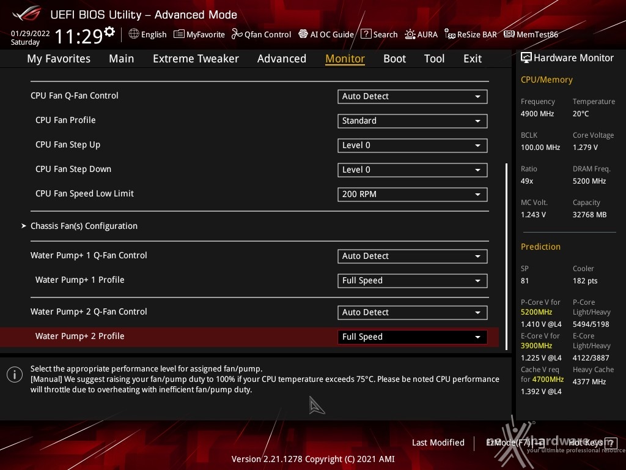Image resolution: width=626 pixels, height=470 pixels.
Task: Click the yellow 5200MHz P-Core value
Action: coord(536,312)
